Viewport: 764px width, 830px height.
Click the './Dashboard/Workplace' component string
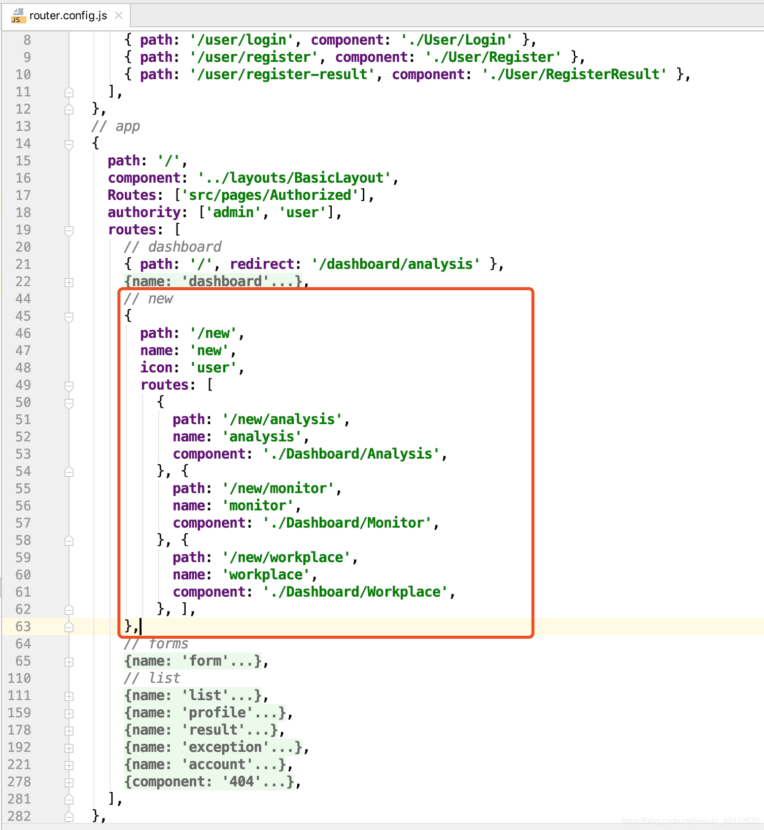(355, 592)
